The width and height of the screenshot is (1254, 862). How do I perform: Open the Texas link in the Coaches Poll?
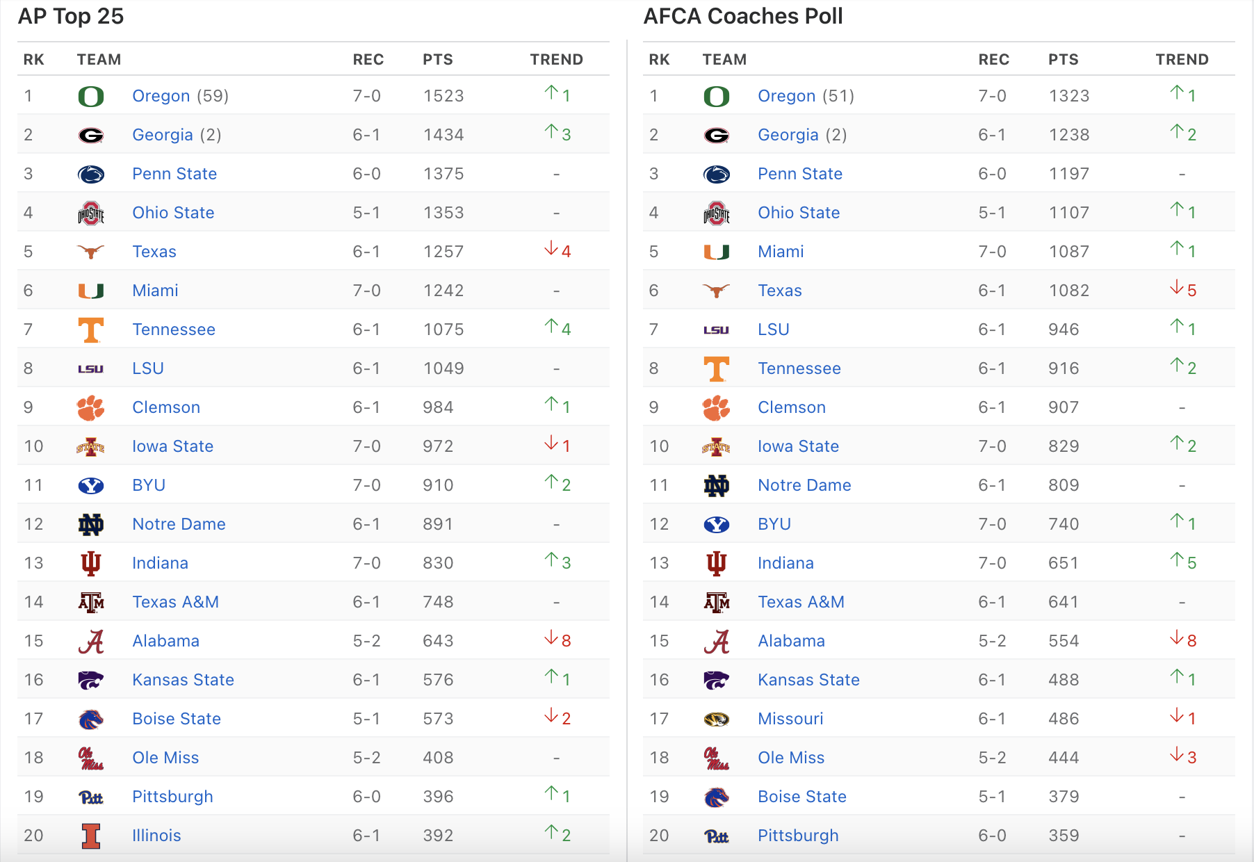(780, 291)
